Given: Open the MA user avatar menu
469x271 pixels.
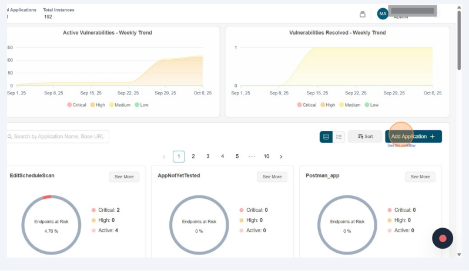Looking at the screenshot, I should pos(383,14).
